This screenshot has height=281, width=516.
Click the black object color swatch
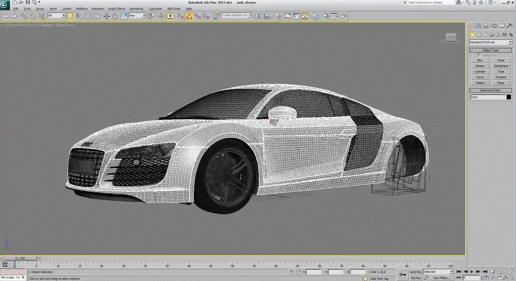(x=509, y=97)
